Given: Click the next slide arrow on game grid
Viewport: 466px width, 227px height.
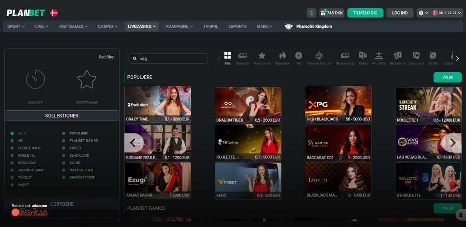Looking at the screenshot, I should pos(453,143).
